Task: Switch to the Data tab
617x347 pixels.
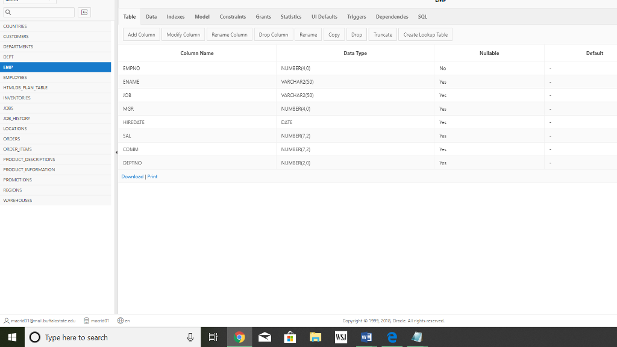Action: pos(151,16)
